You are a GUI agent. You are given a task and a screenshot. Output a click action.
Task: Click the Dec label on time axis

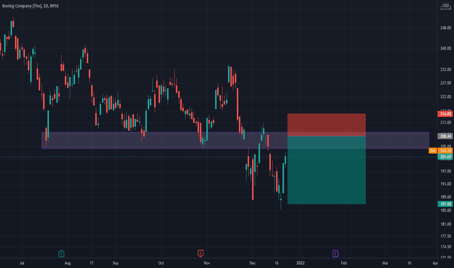252,263
